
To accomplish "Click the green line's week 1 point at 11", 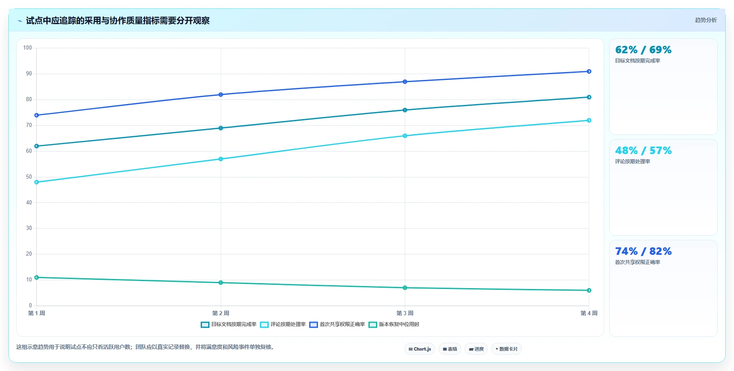I will click(x=37, y=277).
